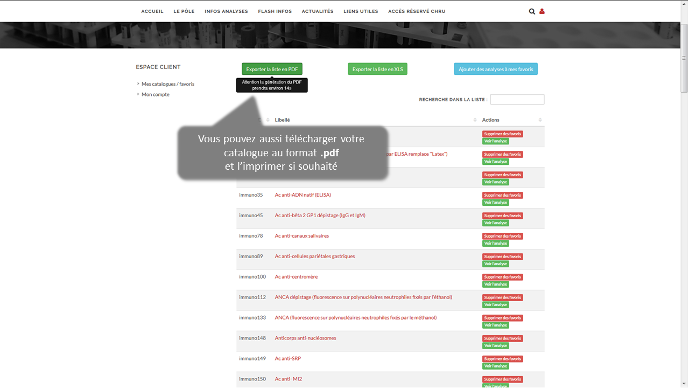This screenshot has height=388, width=689.
Task: Export the list as XLS
Action: coord(377,69)
